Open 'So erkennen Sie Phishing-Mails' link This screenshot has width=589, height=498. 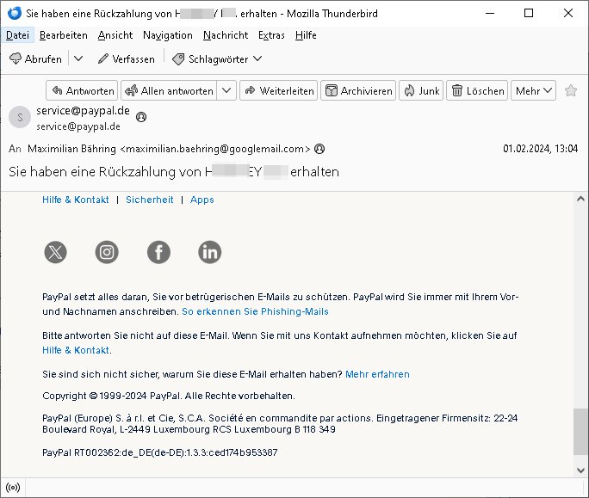(x=255, y=311)
